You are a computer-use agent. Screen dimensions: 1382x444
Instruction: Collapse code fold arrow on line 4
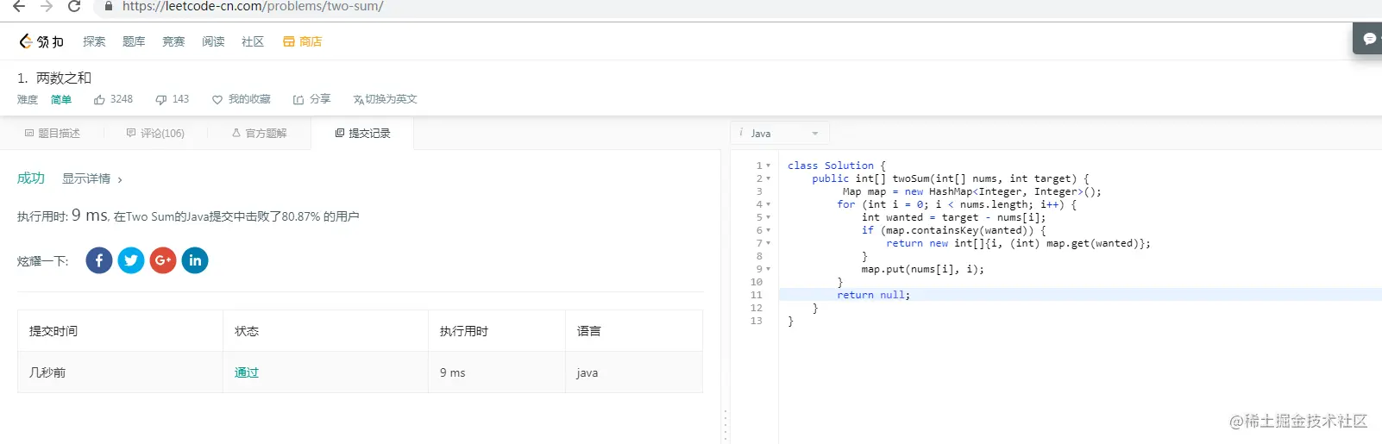click(769, 205)
